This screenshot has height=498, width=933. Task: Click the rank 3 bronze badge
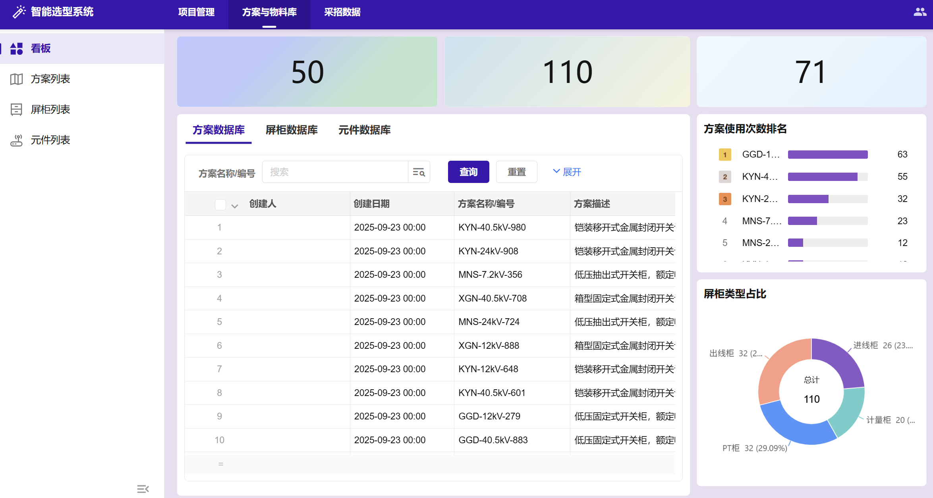pyautogui.click(x=725, y=199)
